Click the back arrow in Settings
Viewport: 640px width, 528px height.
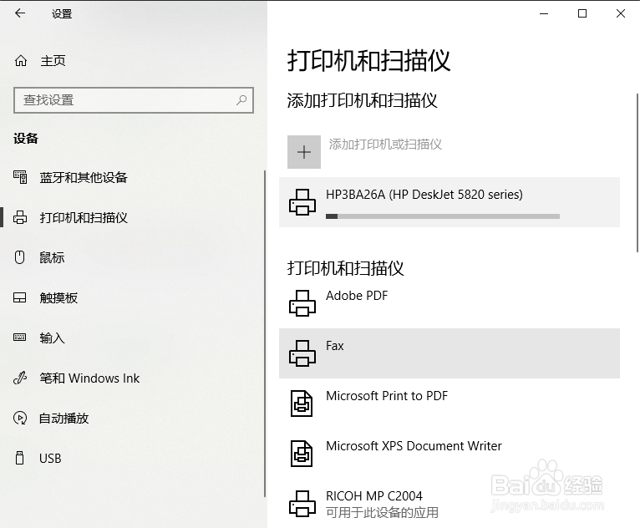coord(19,13)
